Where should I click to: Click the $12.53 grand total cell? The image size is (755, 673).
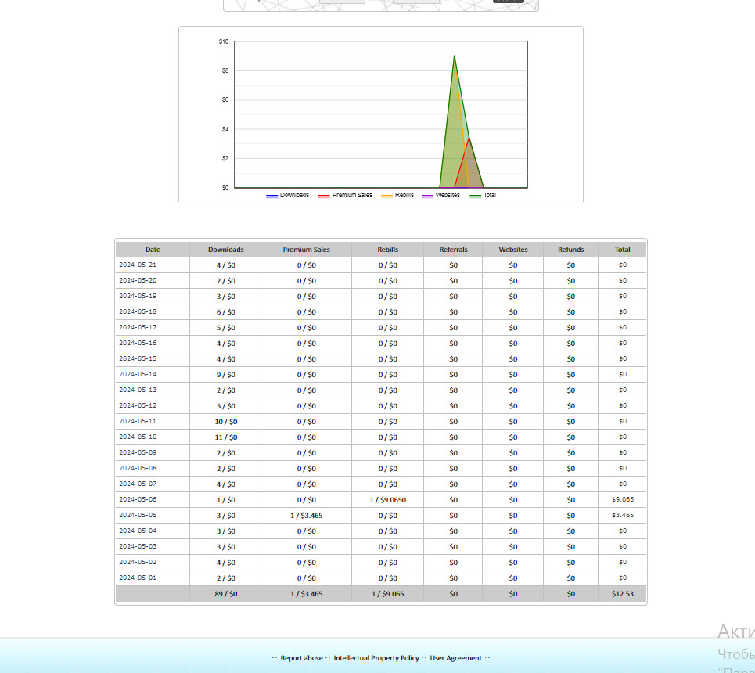[622, 594]
